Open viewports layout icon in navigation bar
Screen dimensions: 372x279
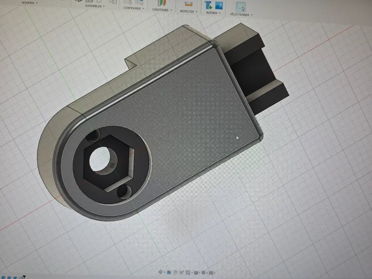211,273
